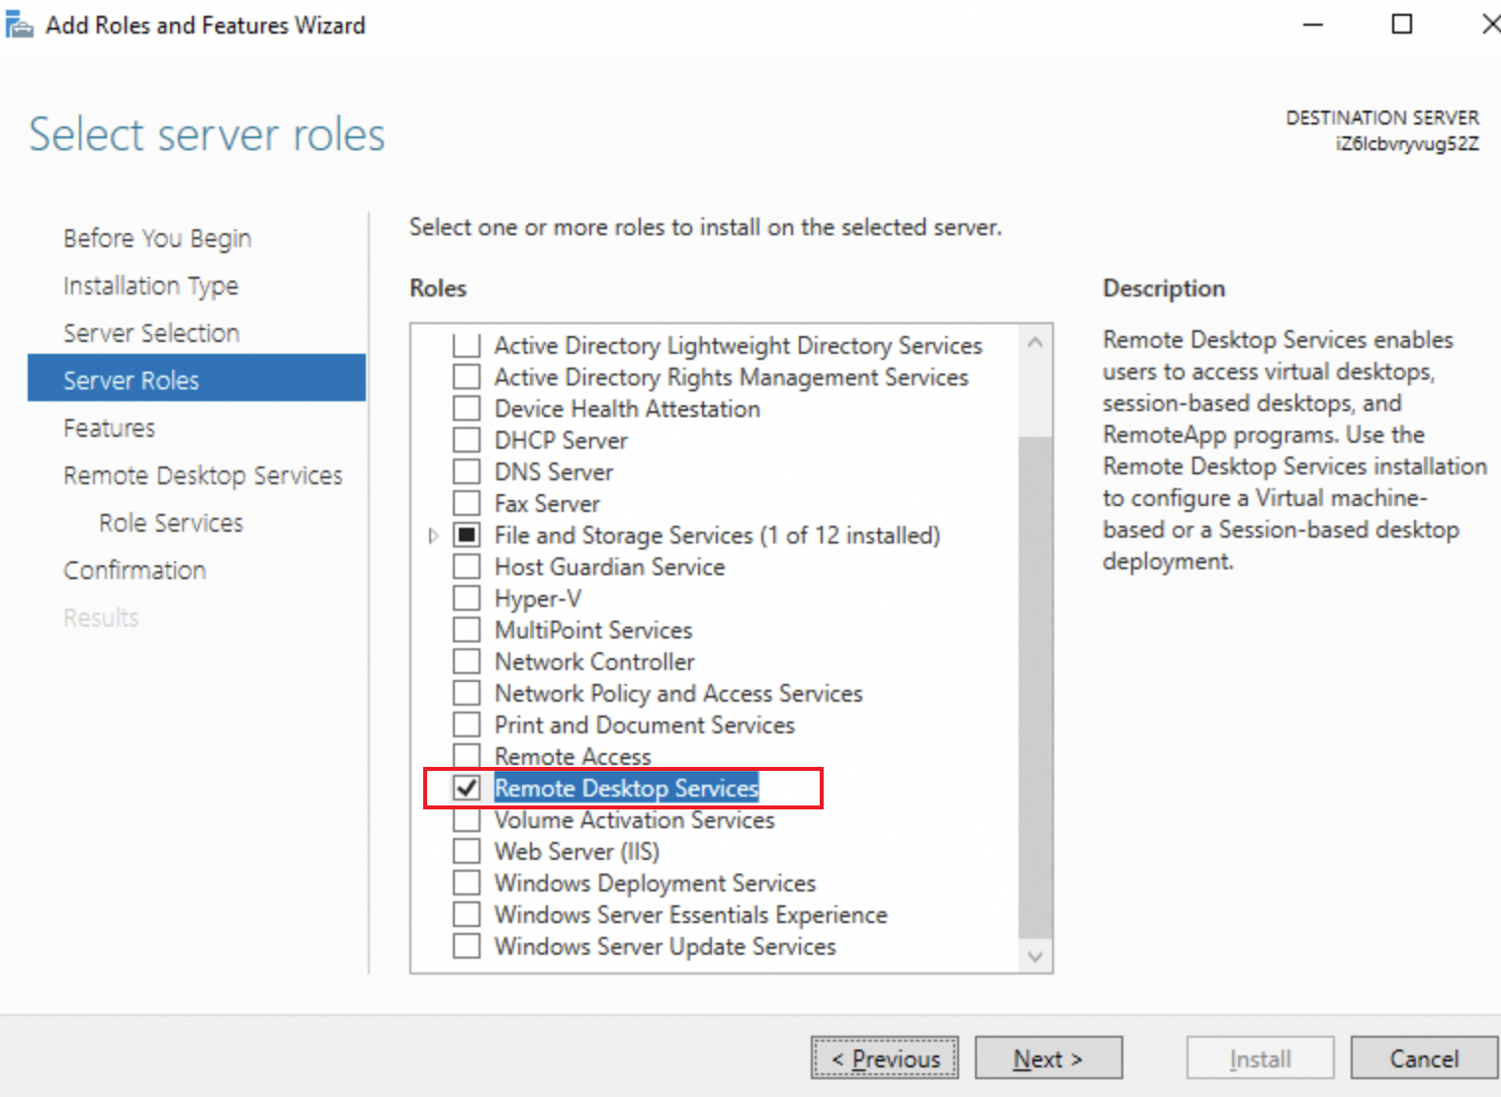Tick the Remote Access checkbox
The height and width of the screenshot is (1097, 1501).
pyautogui.click(x=467, y=756)
